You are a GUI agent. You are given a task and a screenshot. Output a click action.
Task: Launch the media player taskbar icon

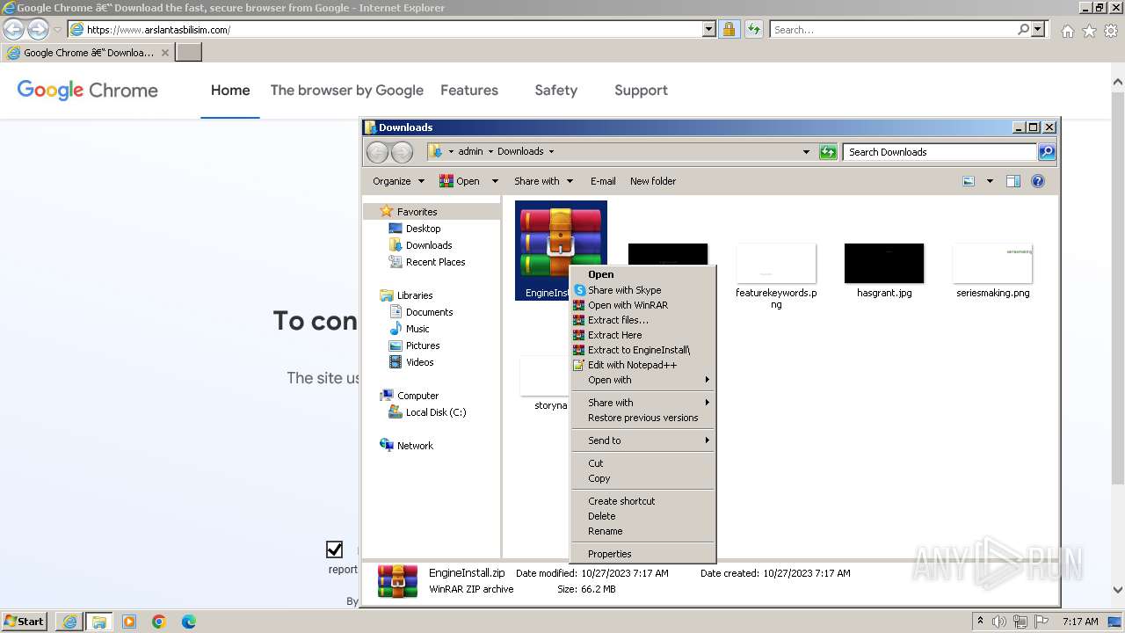pyautogui.click(x=129, y=622)
